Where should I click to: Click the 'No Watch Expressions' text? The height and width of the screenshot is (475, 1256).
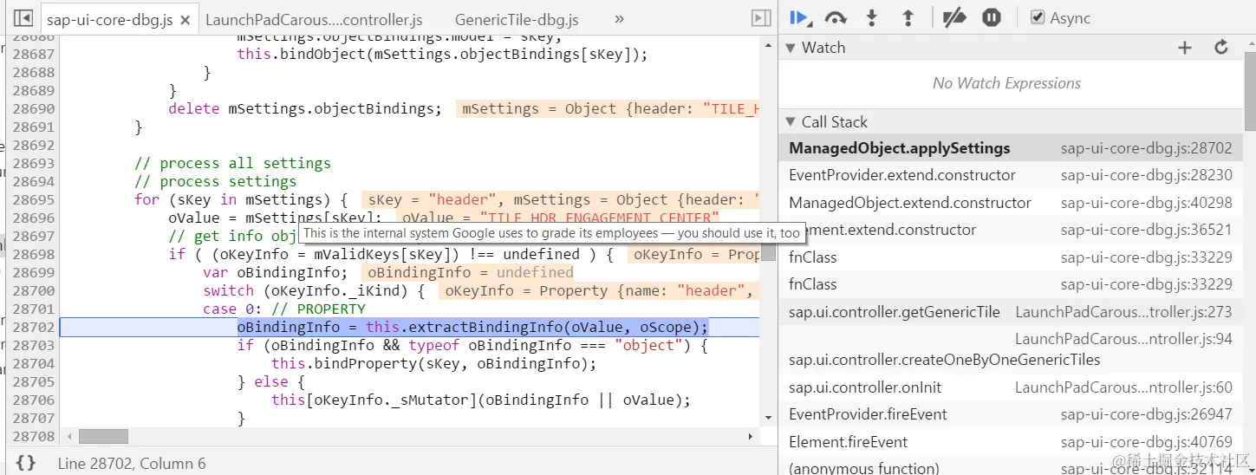1006,83
